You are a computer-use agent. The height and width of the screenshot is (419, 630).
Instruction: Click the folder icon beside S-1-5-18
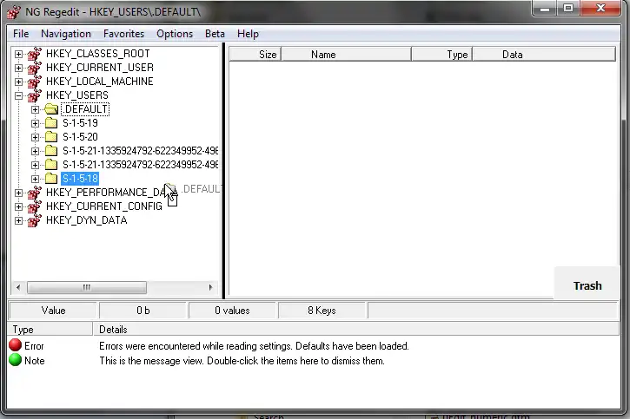51,179
